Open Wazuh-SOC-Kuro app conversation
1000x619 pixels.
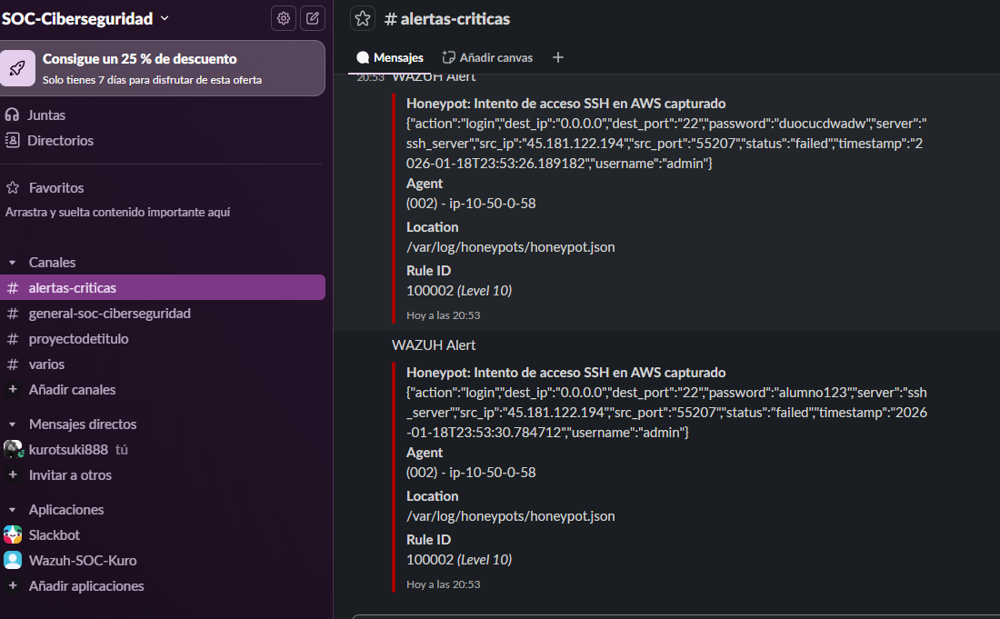click(x=163, y=560)
